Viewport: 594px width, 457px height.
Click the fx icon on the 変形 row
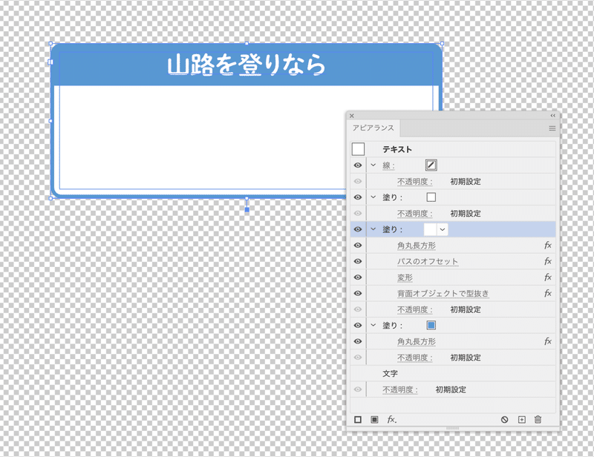[x=548, y=277]
